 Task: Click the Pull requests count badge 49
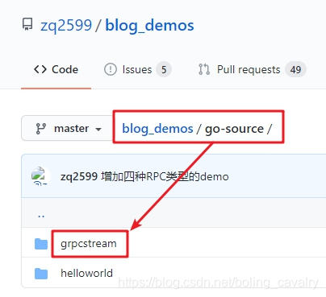click(x=295, y=69)
